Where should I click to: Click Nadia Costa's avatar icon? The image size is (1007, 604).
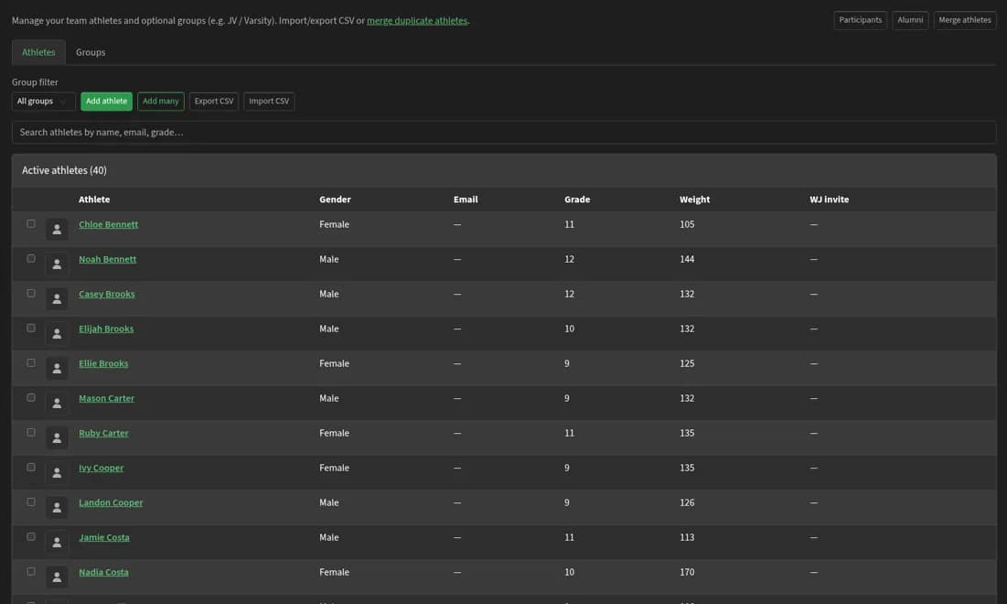click(x=57, y=577)
